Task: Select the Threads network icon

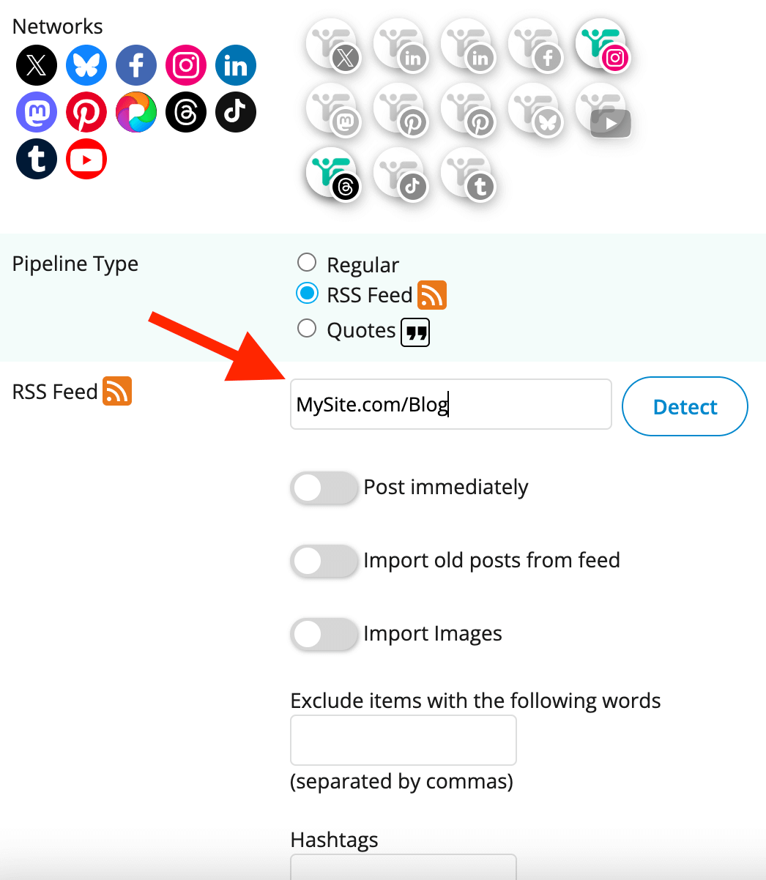Action: tap(186, 112)
